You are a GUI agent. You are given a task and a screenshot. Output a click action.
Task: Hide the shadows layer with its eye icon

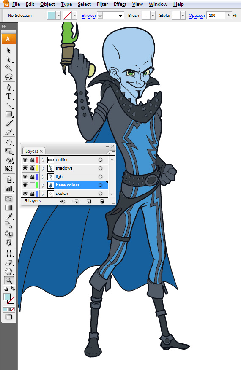[25, 168]
